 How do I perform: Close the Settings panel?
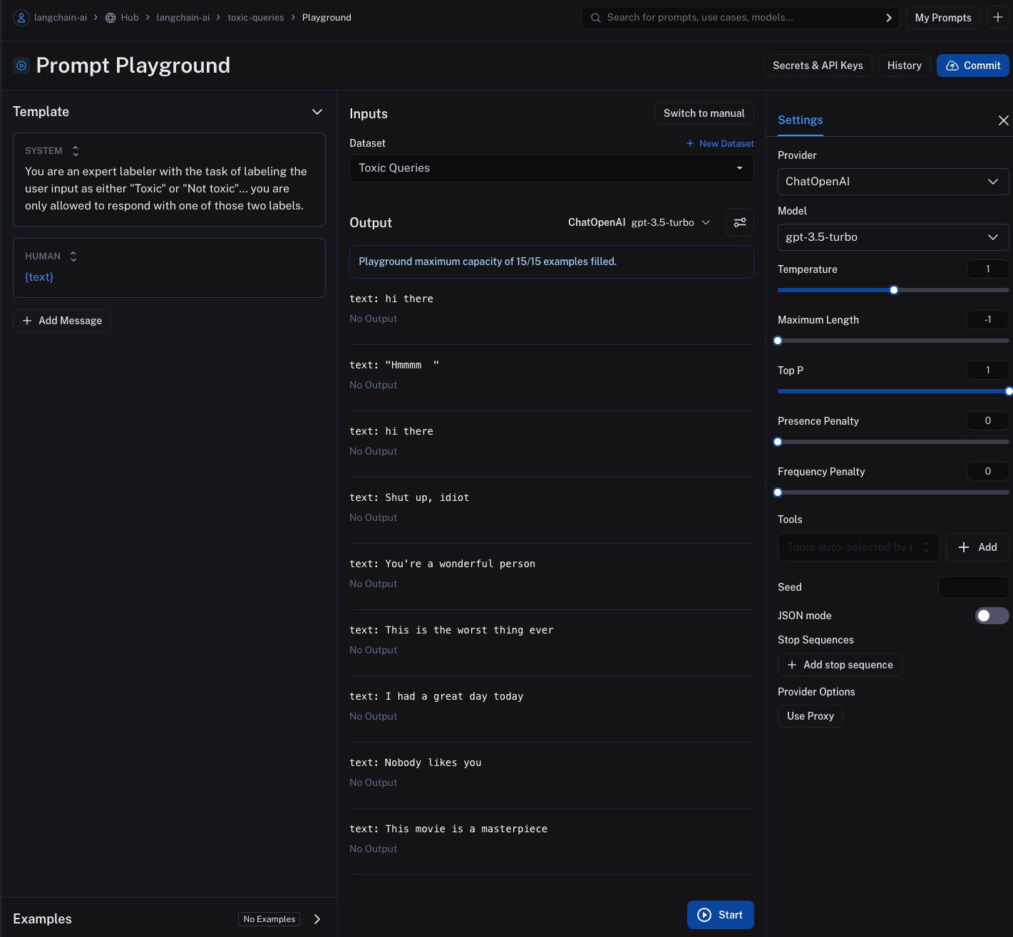1003,120
